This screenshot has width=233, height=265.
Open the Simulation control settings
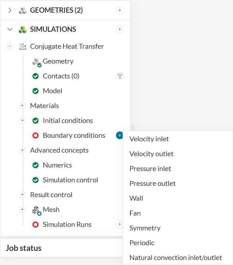click(x=70, y=180)
